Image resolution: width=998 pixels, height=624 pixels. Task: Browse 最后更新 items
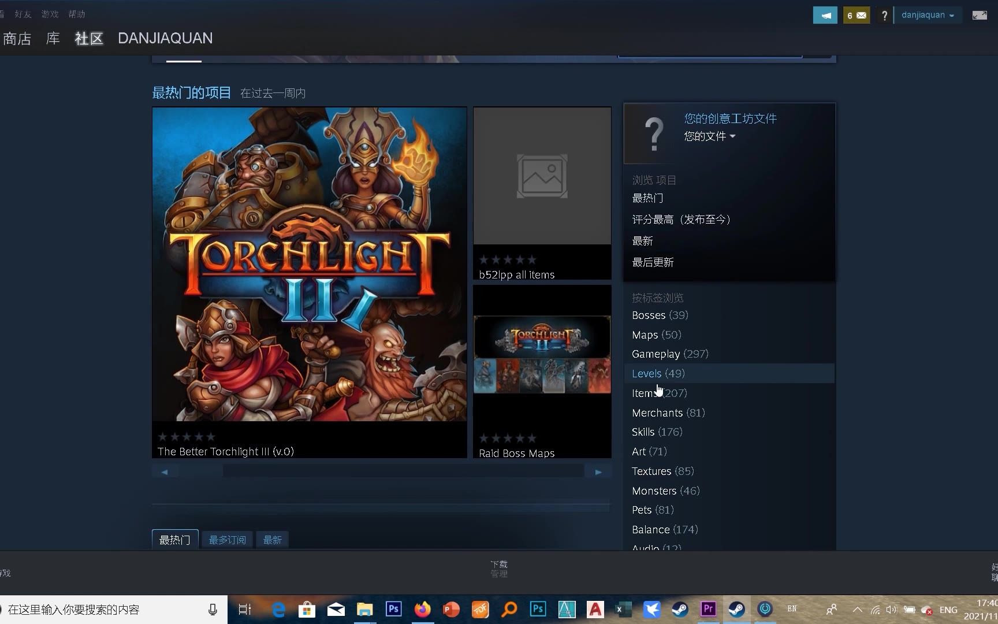click(653, 262)
